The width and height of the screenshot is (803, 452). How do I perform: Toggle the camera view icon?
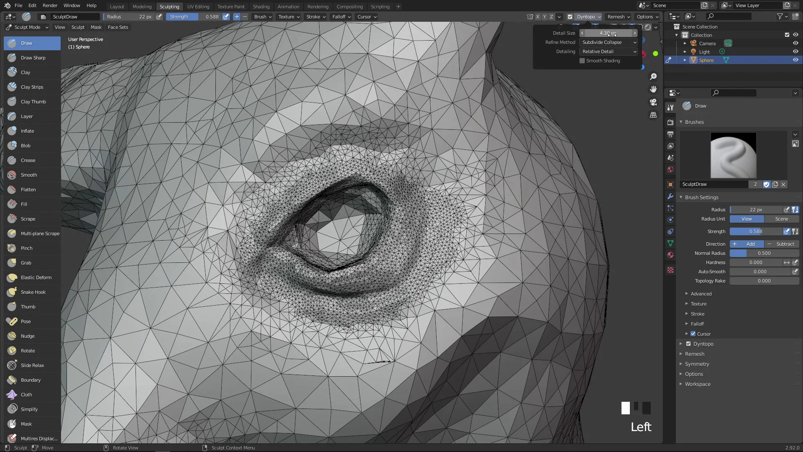click(x=653, y=102)
